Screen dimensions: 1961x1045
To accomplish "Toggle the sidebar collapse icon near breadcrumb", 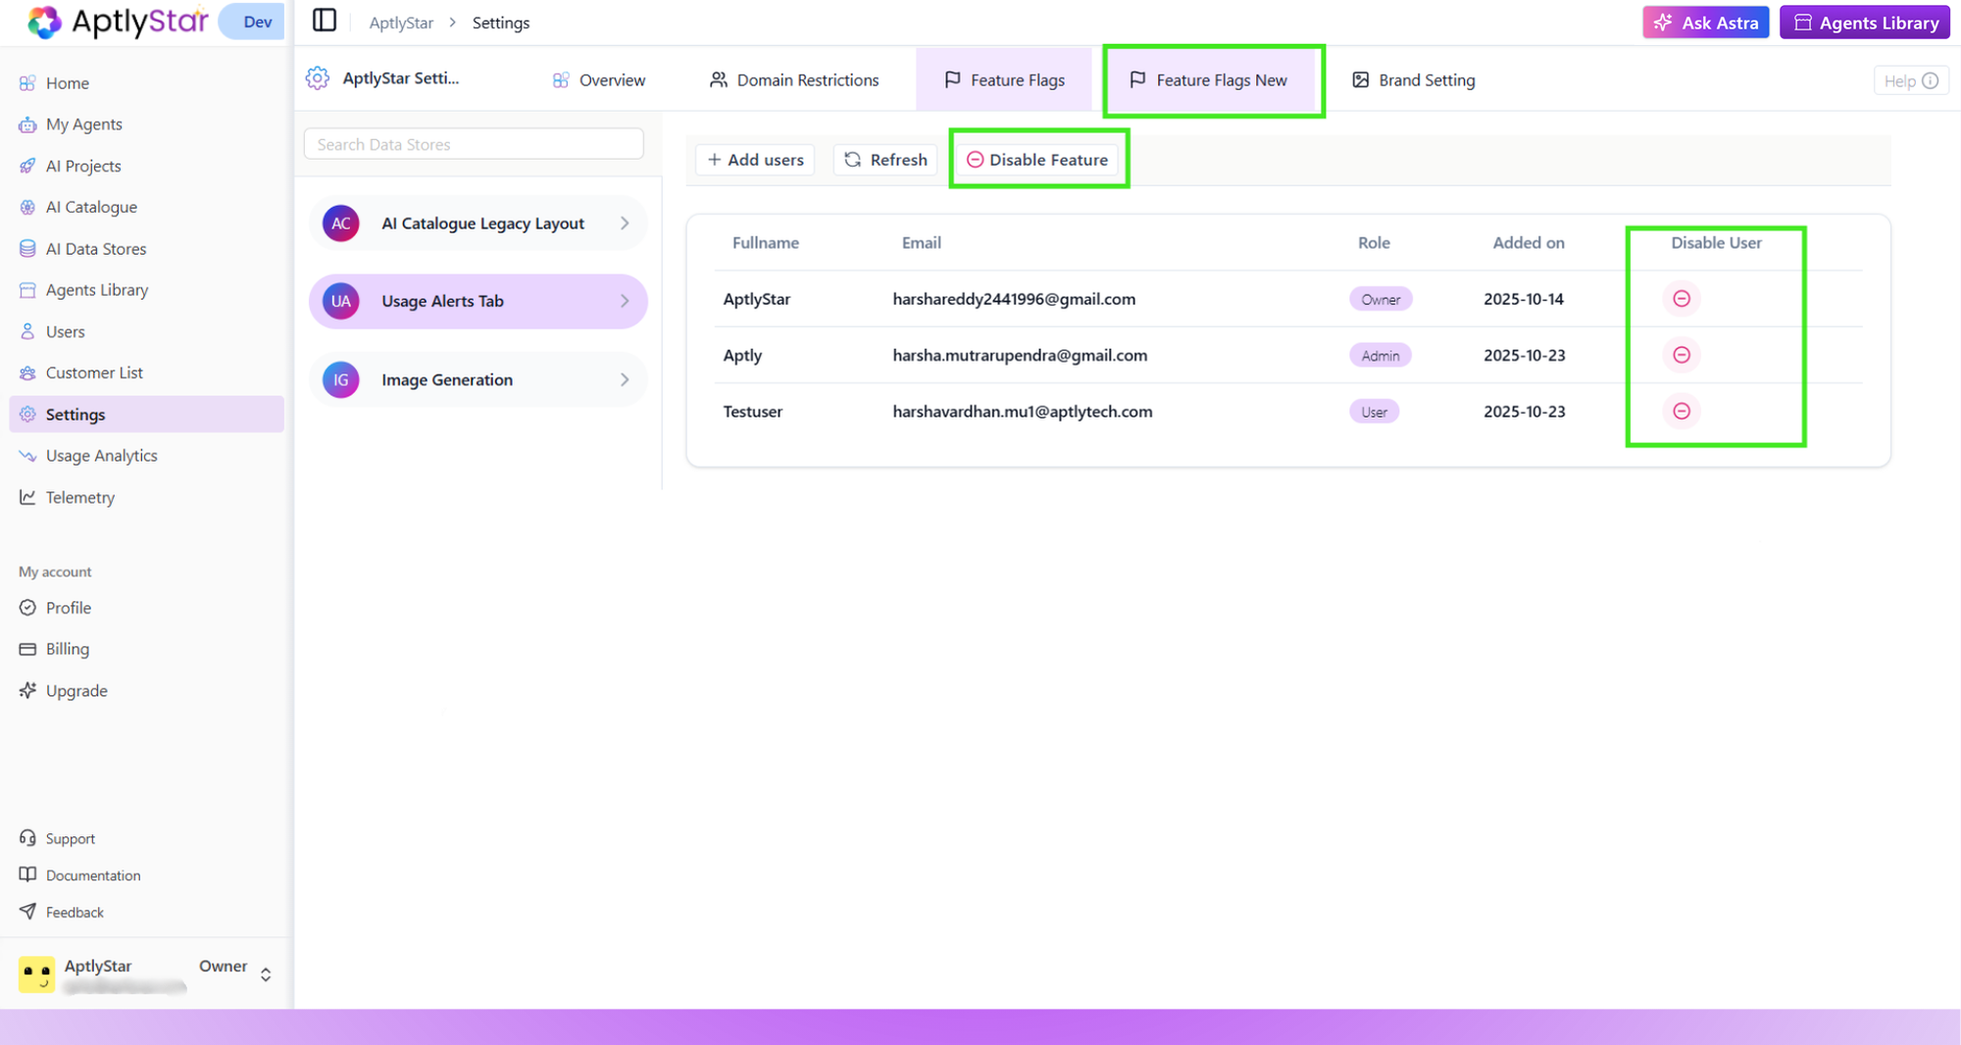I will tap(324, 20).
